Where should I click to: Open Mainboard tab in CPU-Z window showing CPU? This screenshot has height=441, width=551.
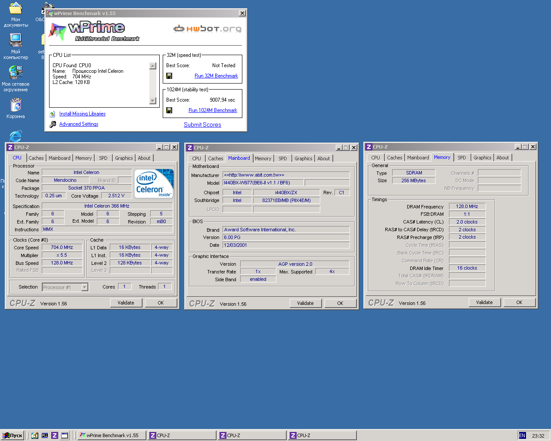click(59, 158)
